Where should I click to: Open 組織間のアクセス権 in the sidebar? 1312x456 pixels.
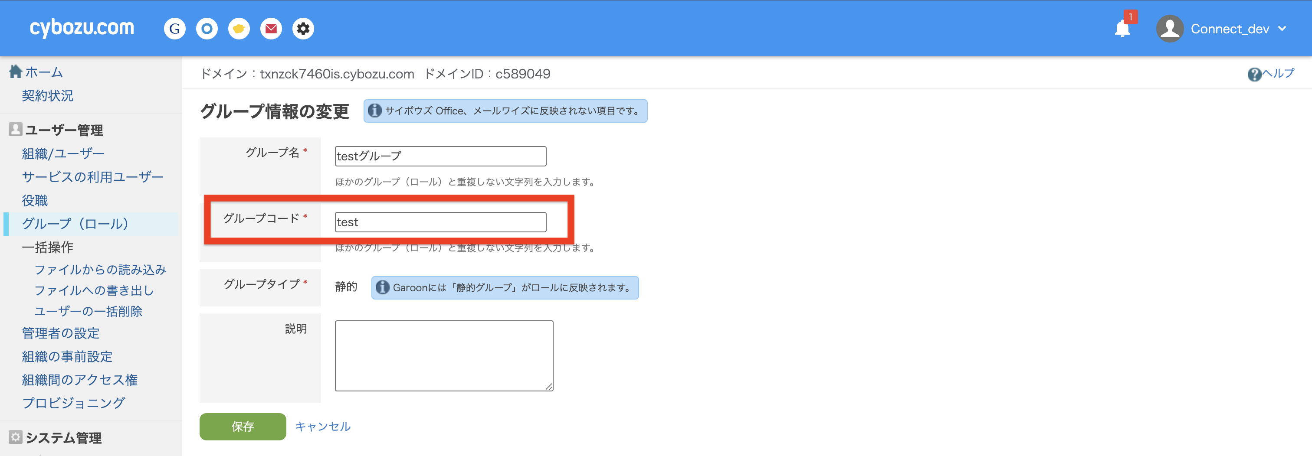coord(79,380)
